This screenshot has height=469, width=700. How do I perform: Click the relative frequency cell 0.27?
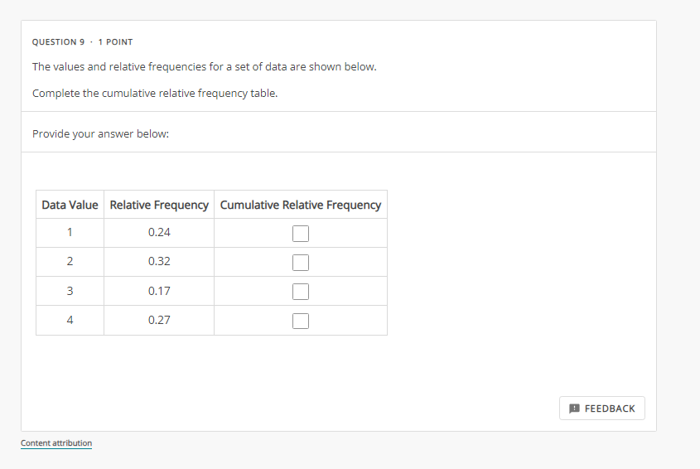(x=159, y=320)
